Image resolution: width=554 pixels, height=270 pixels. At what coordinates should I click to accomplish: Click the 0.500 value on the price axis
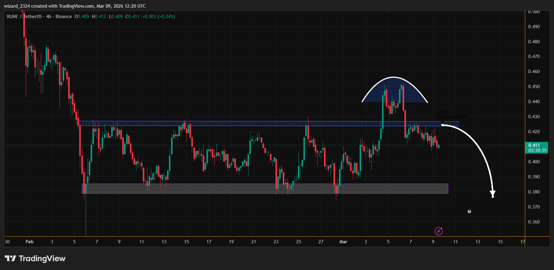click(x=534, y=12)
